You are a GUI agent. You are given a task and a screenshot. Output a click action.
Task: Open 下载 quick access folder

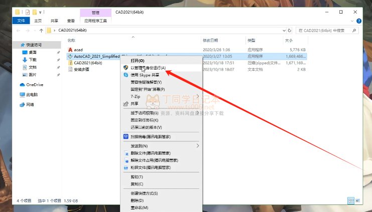tap(29, 60)
